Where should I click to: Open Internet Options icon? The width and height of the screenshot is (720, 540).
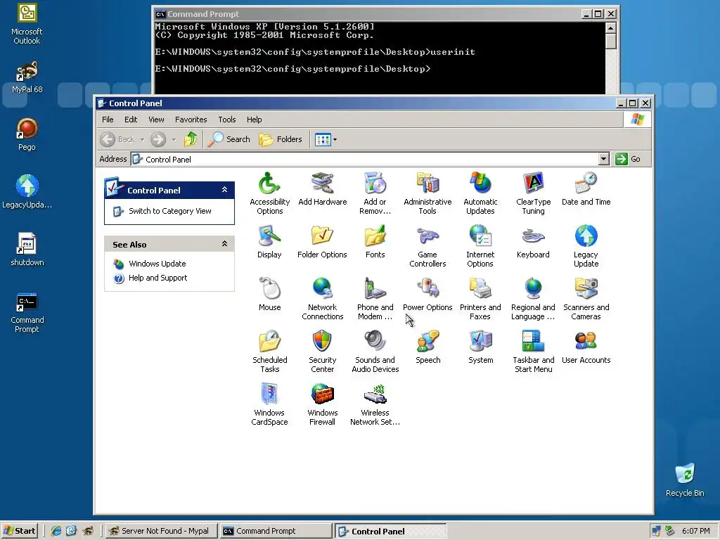(x=480, y=245)
